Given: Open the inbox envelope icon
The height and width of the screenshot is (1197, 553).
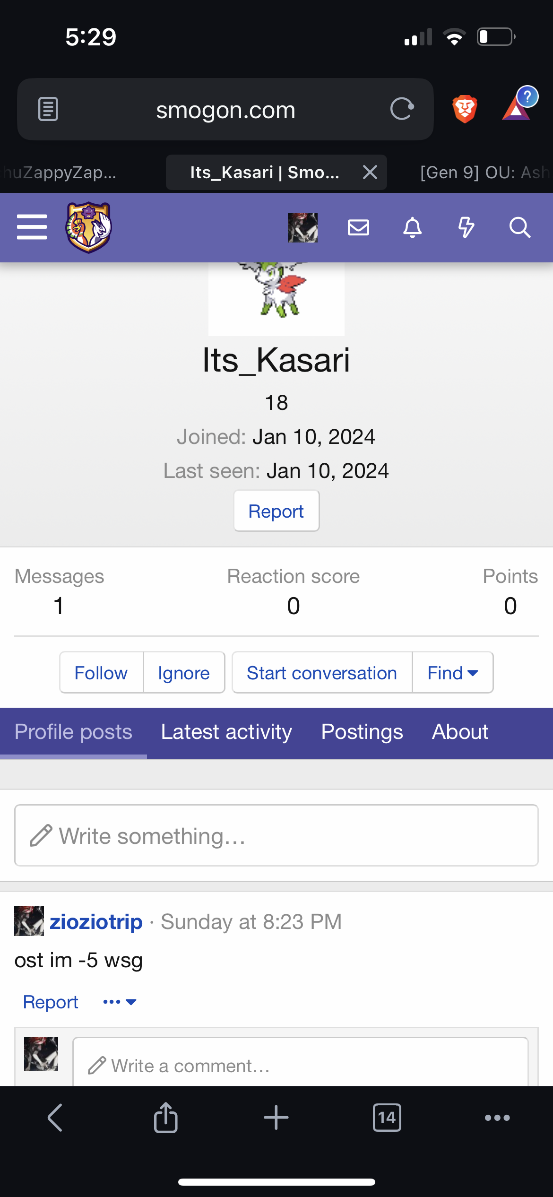Looking at the screenshot, I should point(358,227).
